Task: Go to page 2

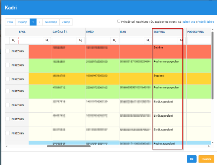Action: pyautogui.click(x=40, y=22)
